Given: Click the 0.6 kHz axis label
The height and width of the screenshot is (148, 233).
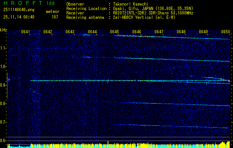Looking at the screenshot, I should (x=3, y=141).
